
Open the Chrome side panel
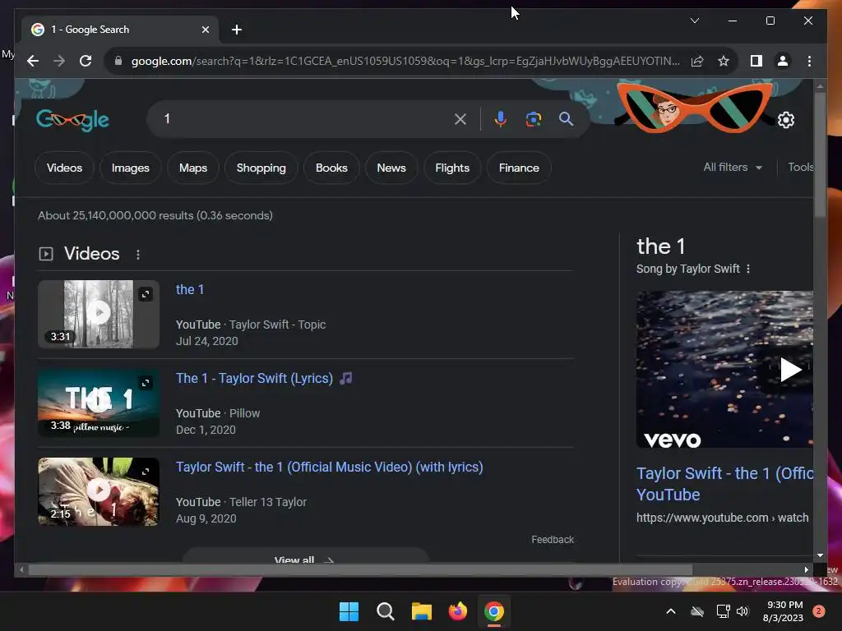pyautogui.click(x=756, y=61)
